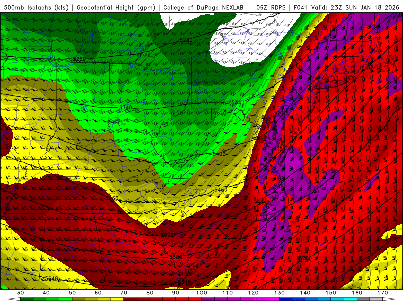Screen dimensions: 403x302
Task: Click the 130 label on the color scale
Action: pos(279,293)
